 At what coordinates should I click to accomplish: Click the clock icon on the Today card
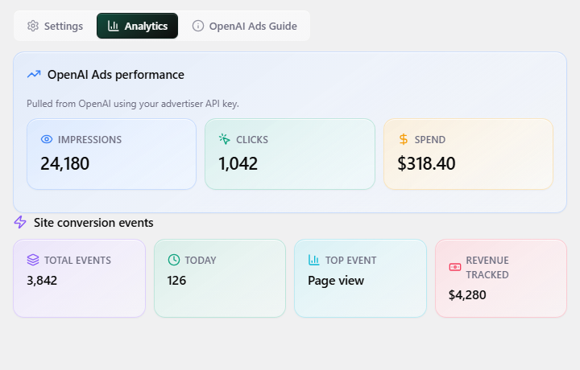(x=174, y=260)
